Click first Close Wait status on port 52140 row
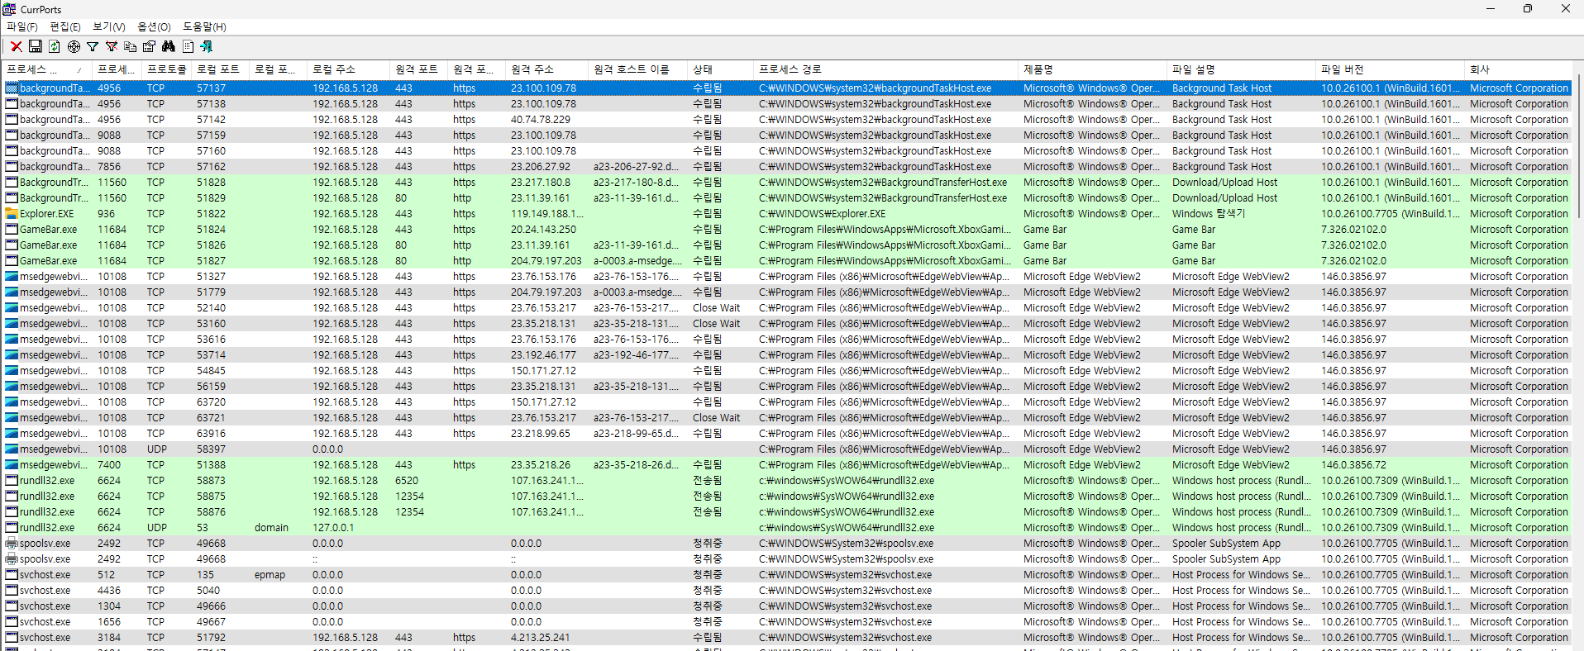Image resolution: width=1584 pixels, height=651 pixels. [716, 307]
